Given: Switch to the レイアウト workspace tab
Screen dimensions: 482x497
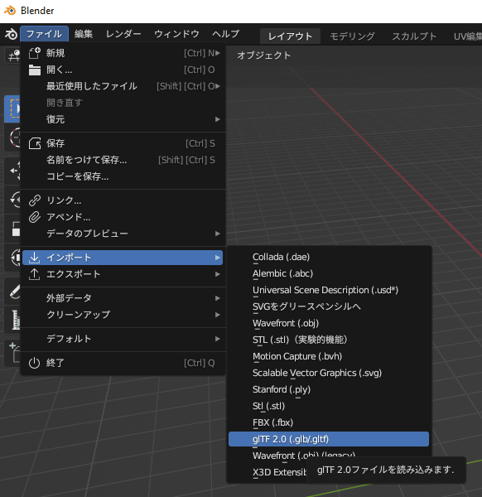Looking at the screenshot, I should (x=290, y=36).
